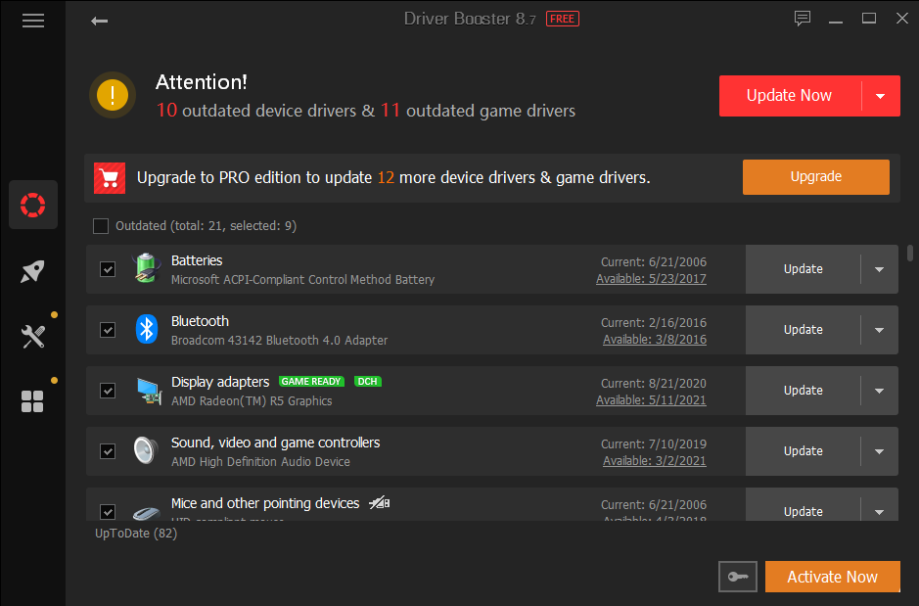The image size is (919, 606).
Task: Open the Boost rocket icon in sidebar
Action: tap(32, 271)
